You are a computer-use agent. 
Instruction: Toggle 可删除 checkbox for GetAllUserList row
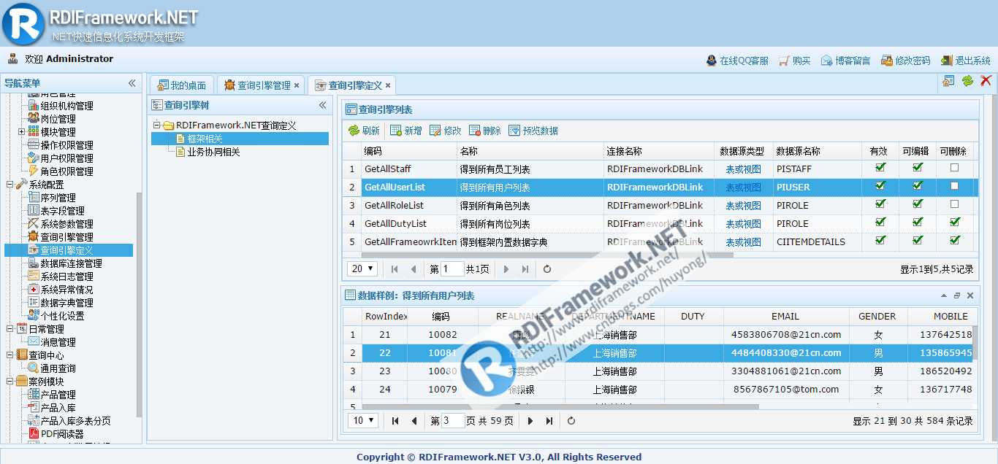(x=954, y=186)
